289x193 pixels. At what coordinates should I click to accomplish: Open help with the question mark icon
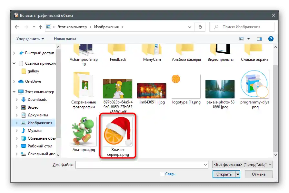[271, 39]
